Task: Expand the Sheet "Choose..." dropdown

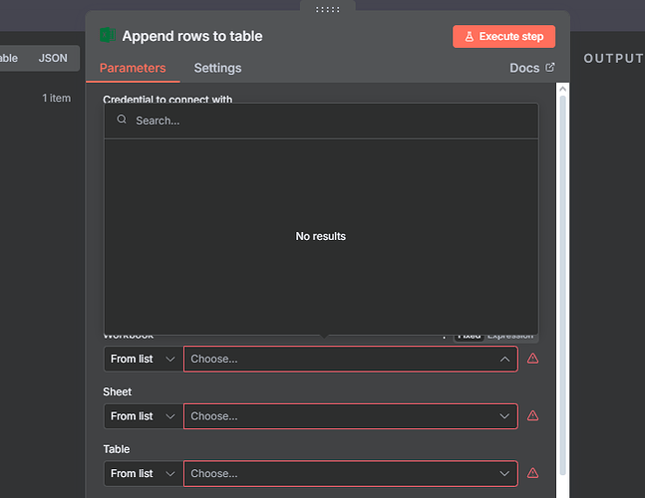Action: pyautogui.click(x=350, y=416)
